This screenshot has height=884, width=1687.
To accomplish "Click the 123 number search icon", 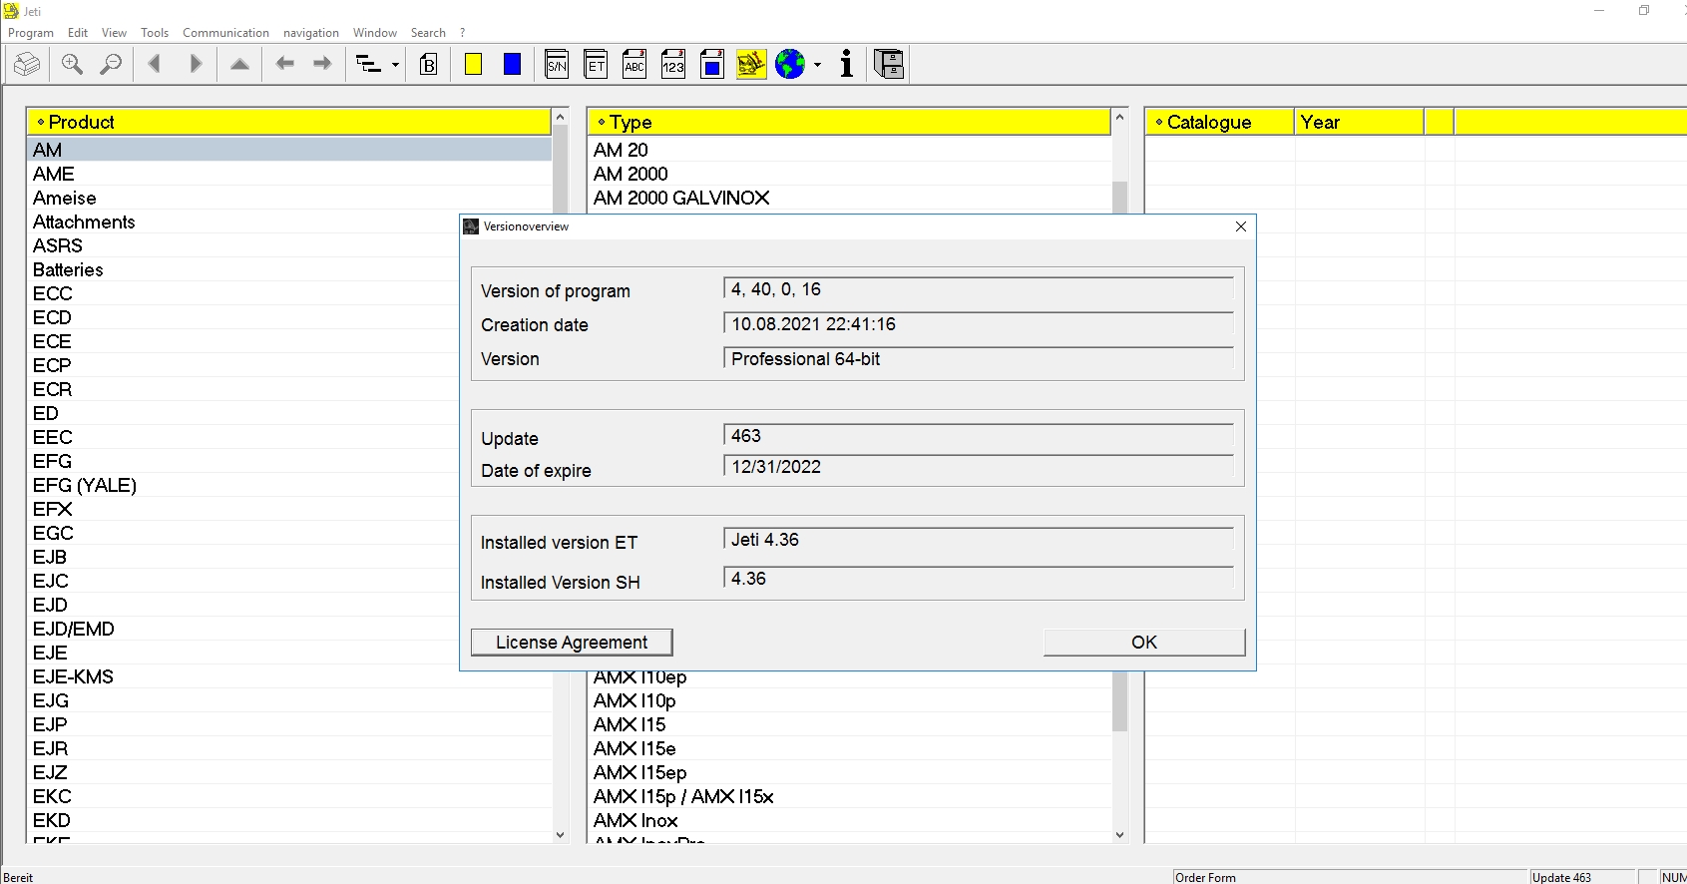I will [673, 65].
